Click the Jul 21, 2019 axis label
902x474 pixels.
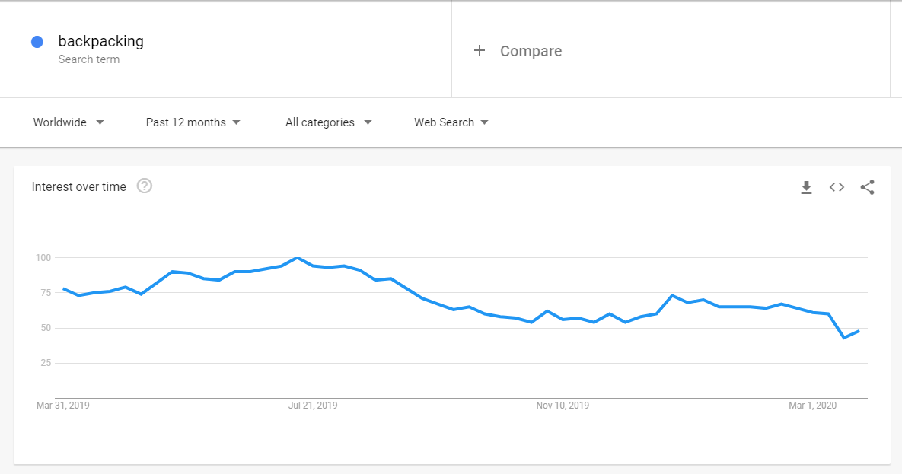[x=313, y=406]
